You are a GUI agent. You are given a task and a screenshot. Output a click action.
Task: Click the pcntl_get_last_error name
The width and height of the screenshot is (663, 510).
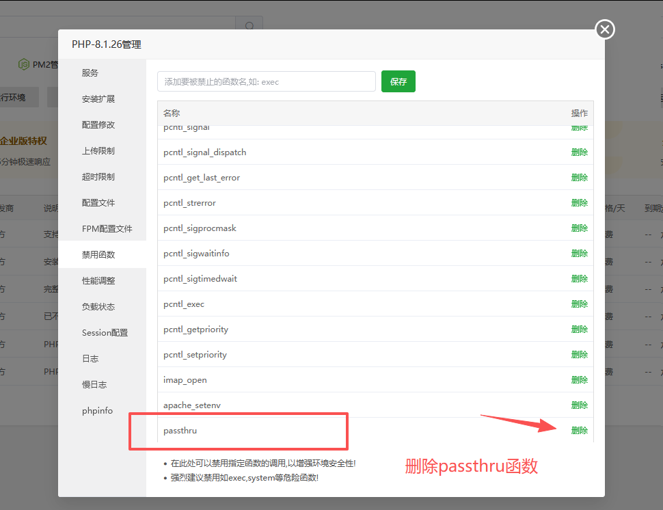pyautogui.click(x=201, y=178)
